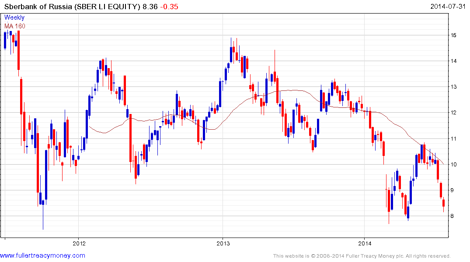470x262 pixels.
Task: Click the copyright notice text
Action: 362,256
